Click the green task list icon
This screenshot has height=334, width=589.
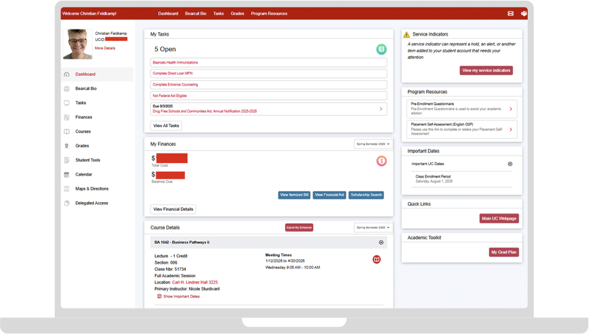click(x=381, y=49)
